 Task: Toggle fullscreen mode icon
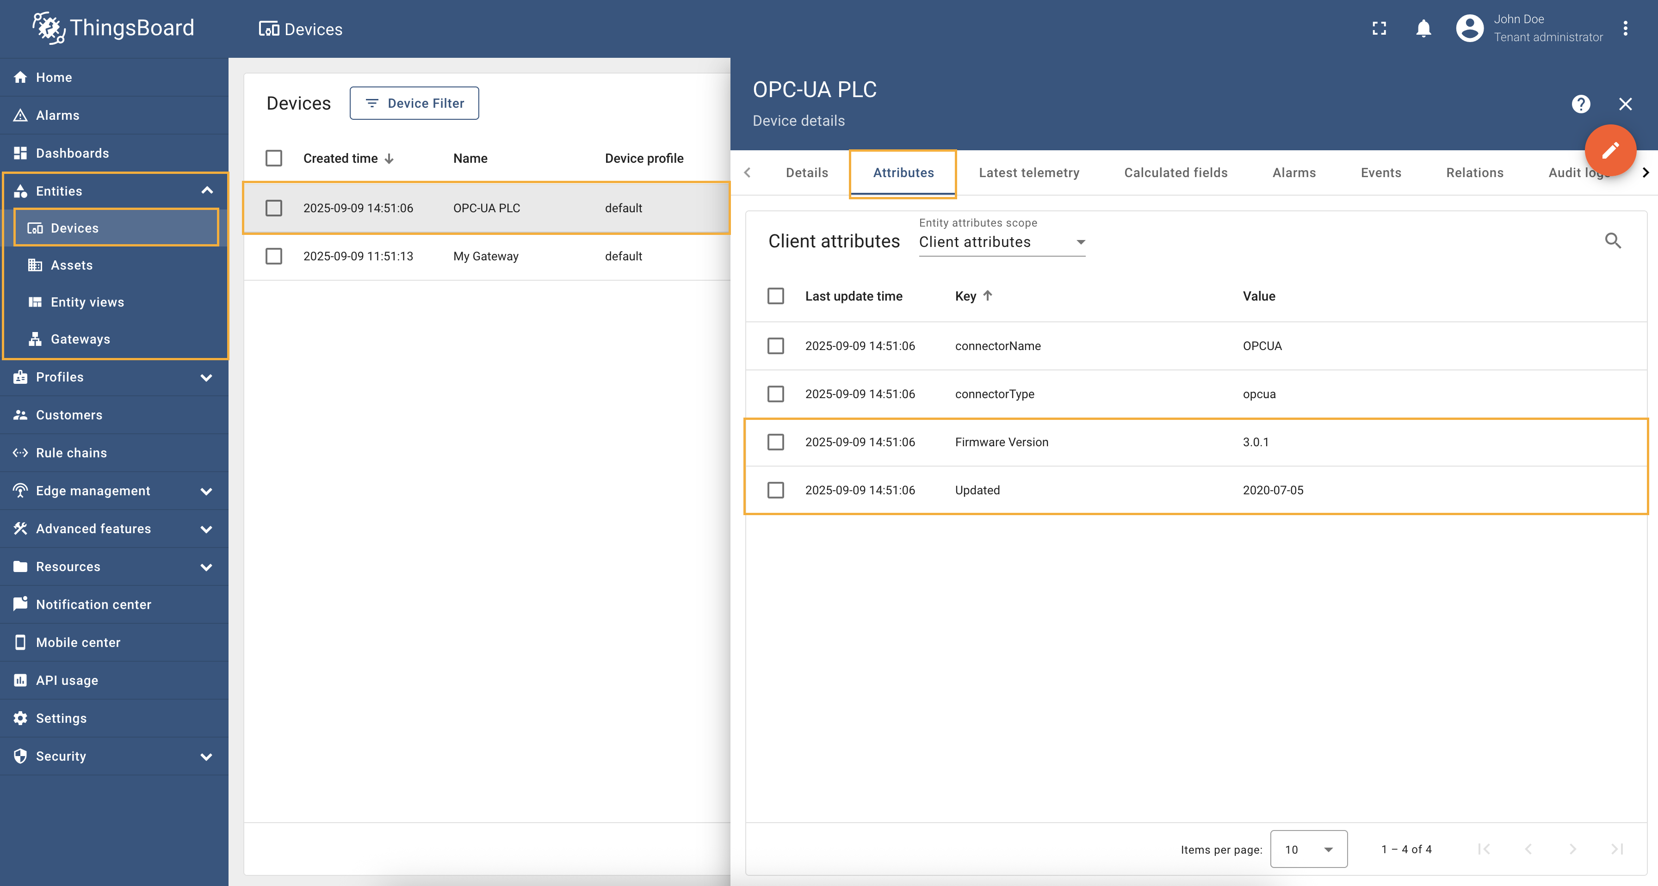(x=1379, y=28)
